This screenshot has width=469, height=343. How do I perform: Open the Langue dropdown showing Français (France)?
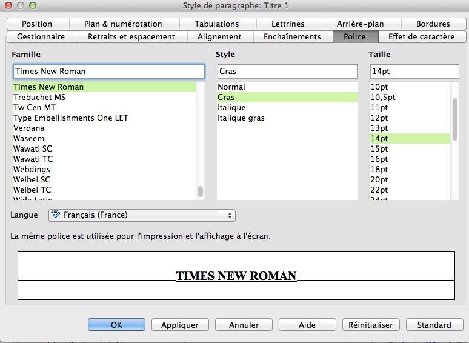tap(142, 215)
